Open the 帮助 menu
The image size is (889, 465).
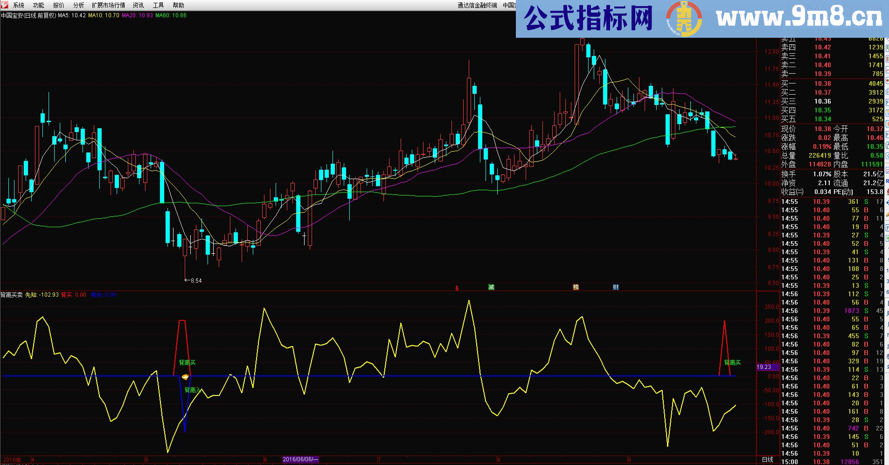[178, 5]
